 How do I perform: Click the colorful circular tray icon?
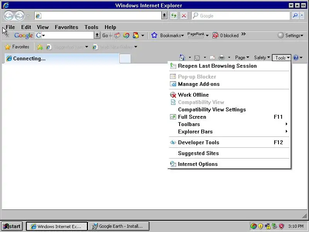(254, 226)
